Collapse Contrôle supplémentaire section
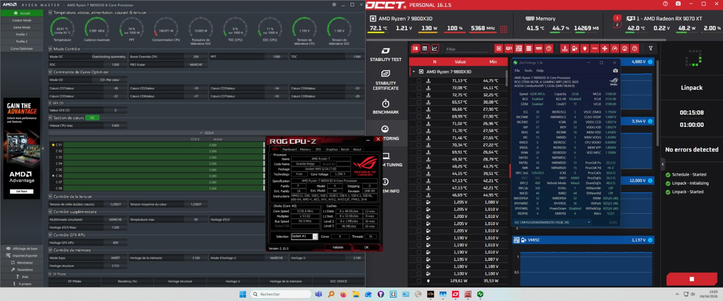 click(50, 212)
